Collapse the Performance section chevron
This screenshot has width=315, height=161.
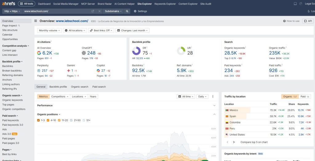tap(214, 105)
